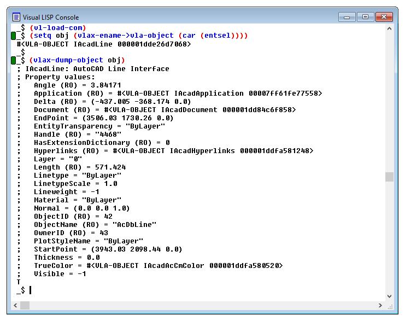Click 'HasExtensionDictionary (RO) = 0' line
This screenshot has width=405, height=321.
[102, 143]
